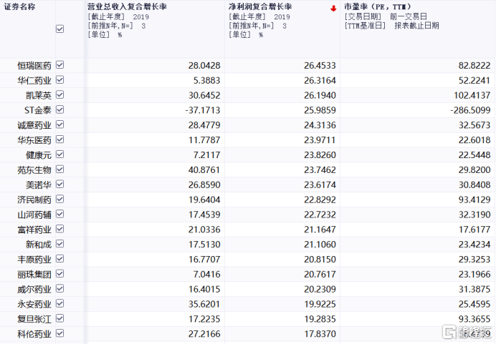This screenshot has width=496, height=344.
Task: Toggle the checkbox next to 永安药业
Action: (x=59, y=304)
